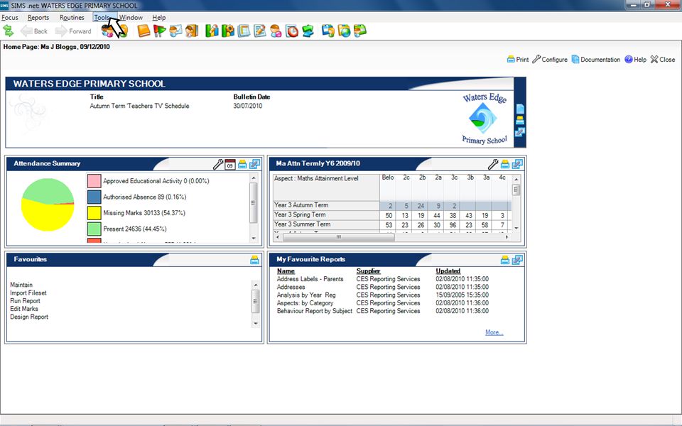Click the blue Authorised Absence swatch
Screen dimensions: 682x426
(94, 197)
